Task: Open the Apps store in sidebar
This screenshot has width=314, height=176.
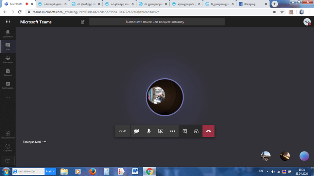Action: point(8,135)
